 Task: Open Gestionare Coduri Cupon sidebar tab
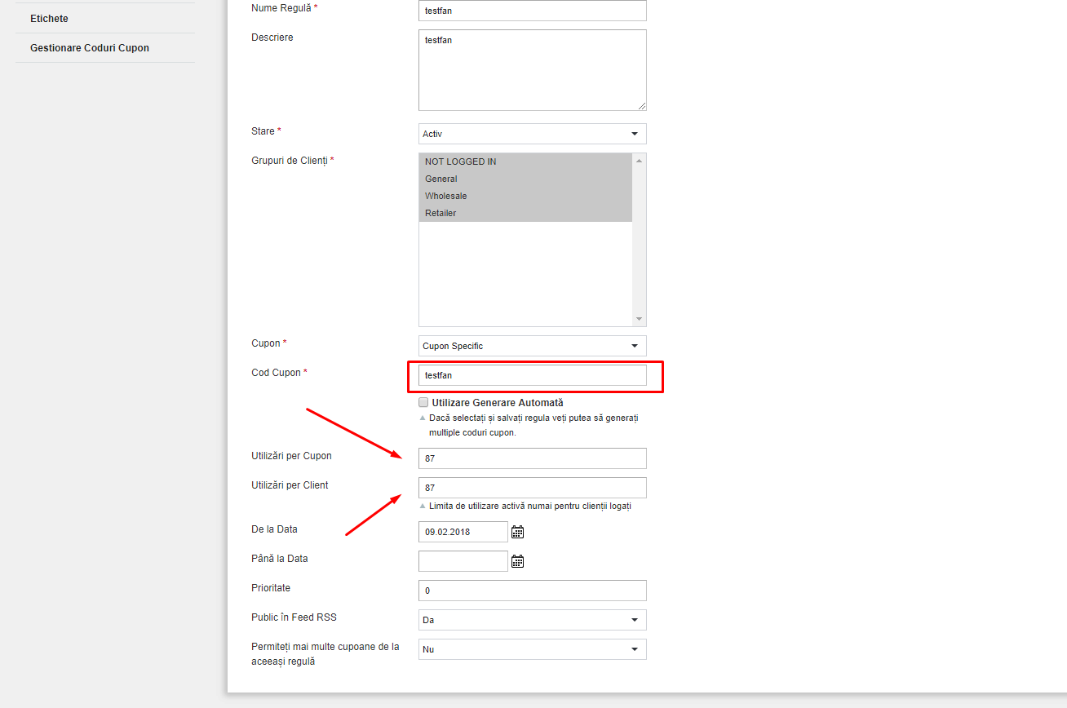click(105, 47)
